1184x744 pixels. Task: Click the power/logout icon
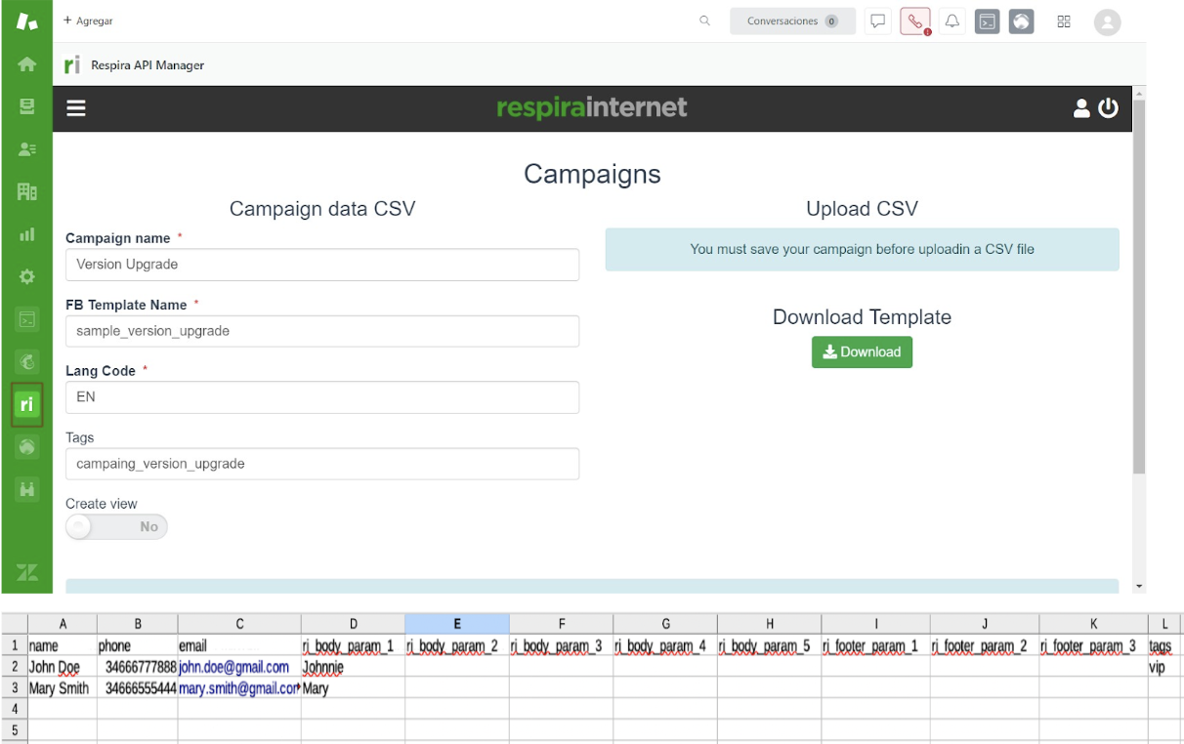coord(1108,108)
